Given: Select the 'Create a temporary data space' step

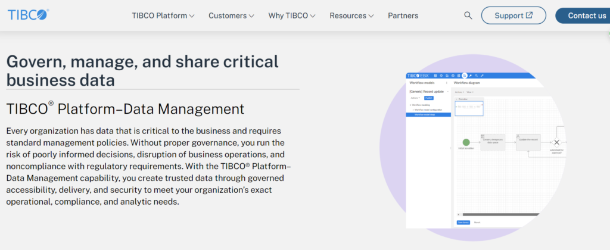Looking at the screenshot, I should click(x=493, y=142).
